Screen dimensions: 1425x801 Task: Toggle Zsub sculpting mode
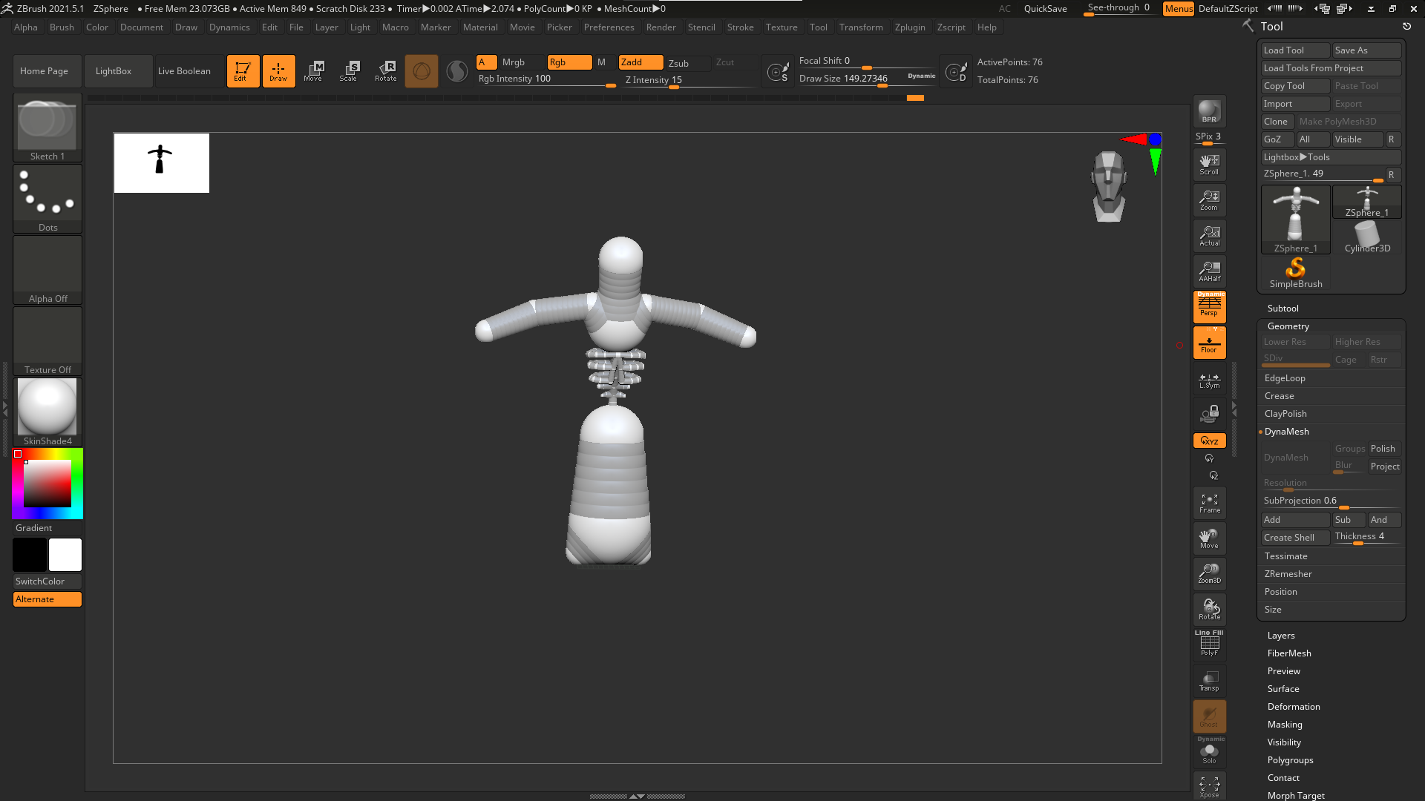678,63
